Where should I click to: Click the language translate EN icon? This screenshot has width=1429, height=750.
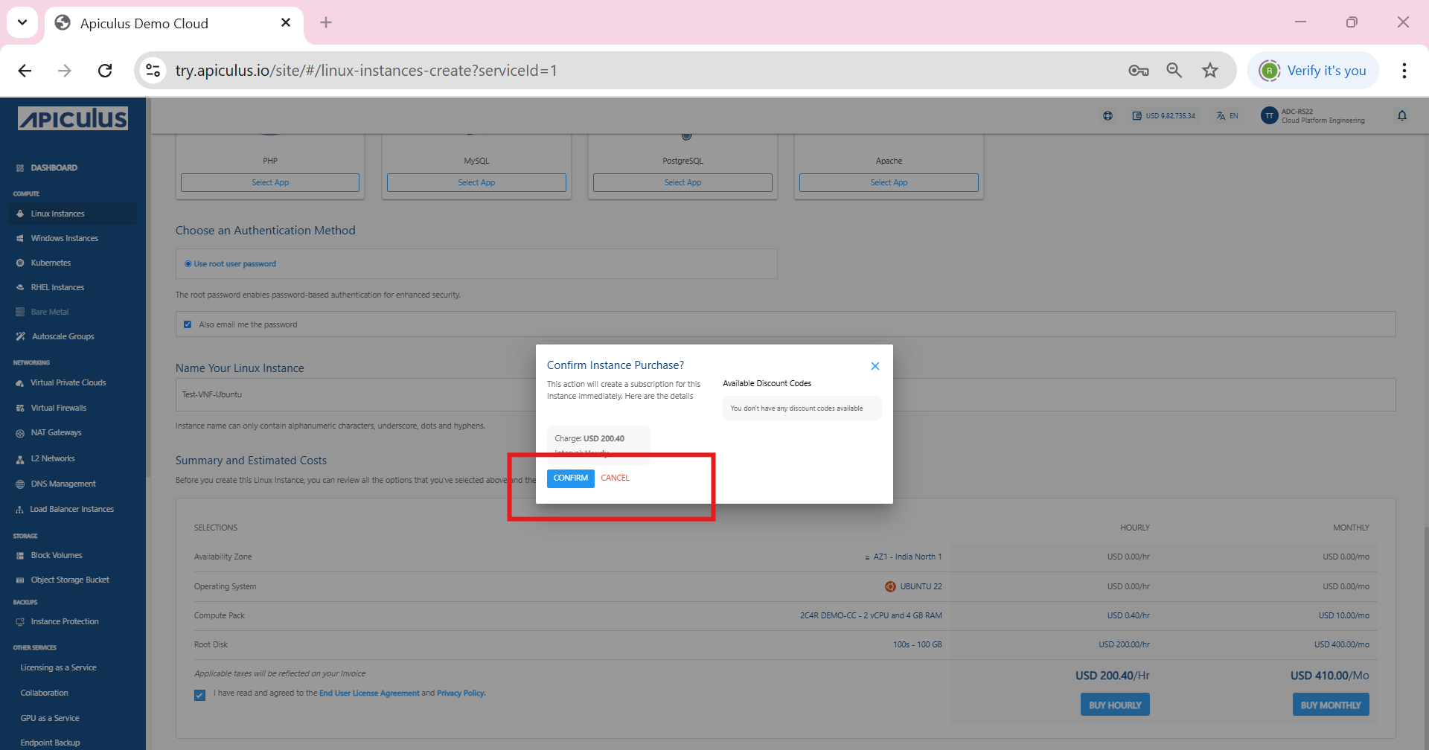pyautogui.click(x=1227, y=116)
